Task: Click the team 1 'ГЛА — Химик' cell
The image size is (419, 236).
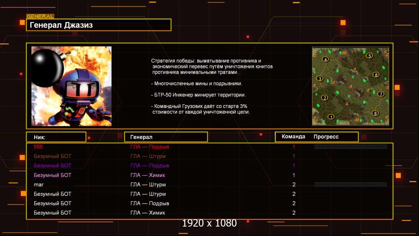Action: tap(147, 175)
